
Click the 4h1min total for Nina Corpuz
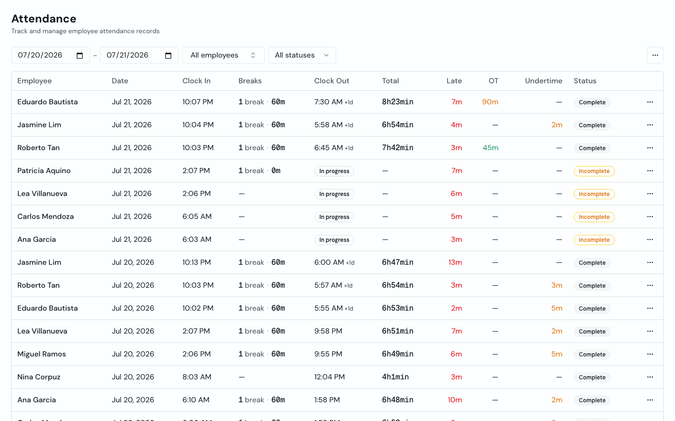pos(395,377)
